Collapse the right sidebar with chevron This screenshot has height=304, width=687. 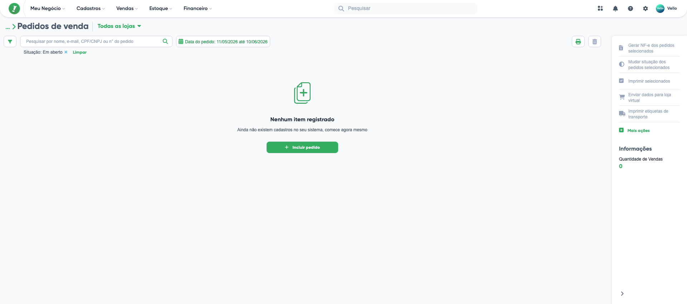pyautogui.click(x=622, y=294)
